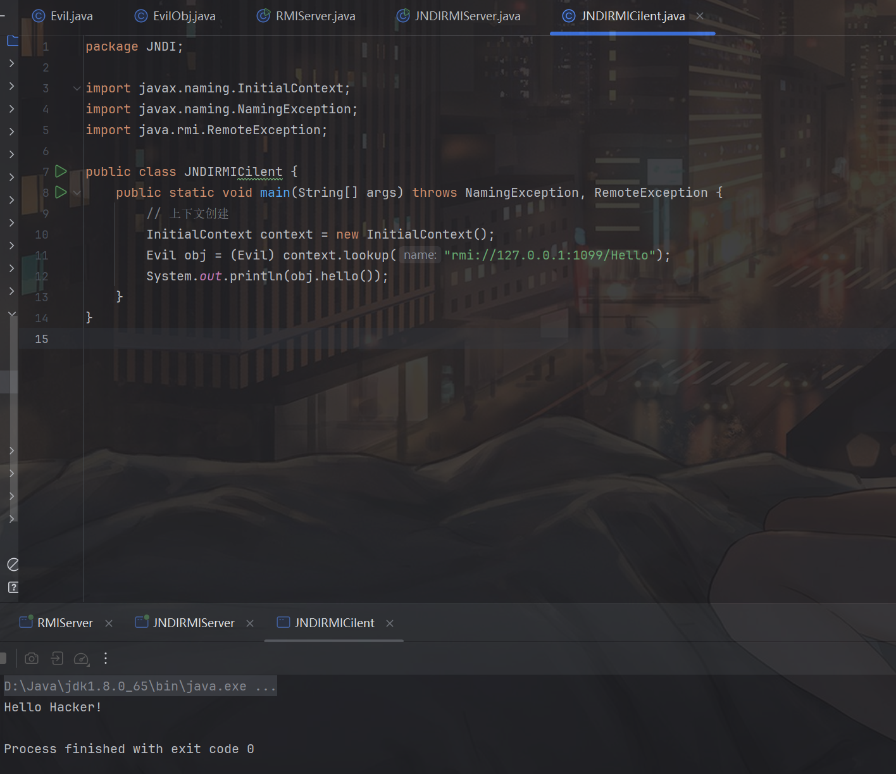Click the help question mark icon in sidebar

[x=13, y=587]
